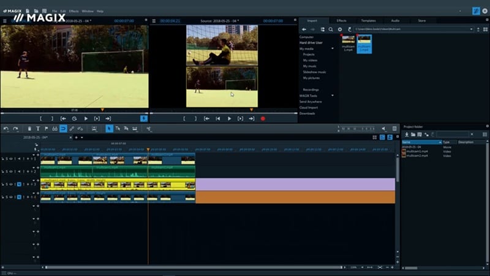The height and width of the screenshot is (276, 490).
Task: Switch to the Audio tab
Action: pyautogui.click(x=395, y=21)
